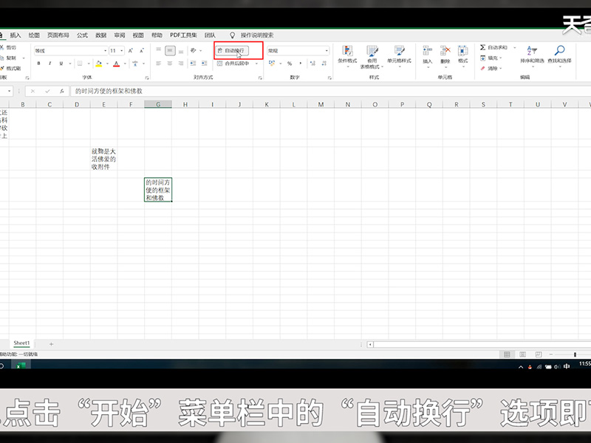Open the 自动求和 dropdown arrow
The image size is (591, 443).
[515, 47]
